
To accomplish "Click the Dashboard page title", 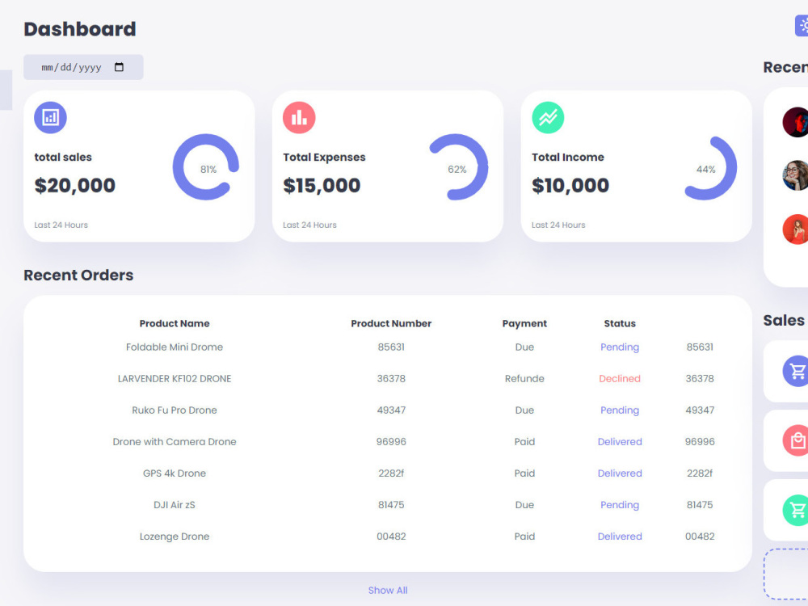I will pyautogui.click(x=80, y=29).
